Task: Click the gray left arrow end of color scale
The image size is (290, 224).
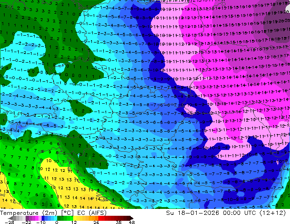Action: [x=11, y=218]
